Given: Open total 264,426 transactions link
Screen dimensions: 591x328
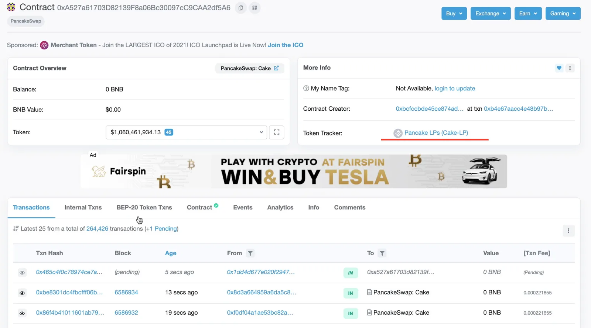Looking at the screenshot, I should pyautogui.click(x=97, y=229).
